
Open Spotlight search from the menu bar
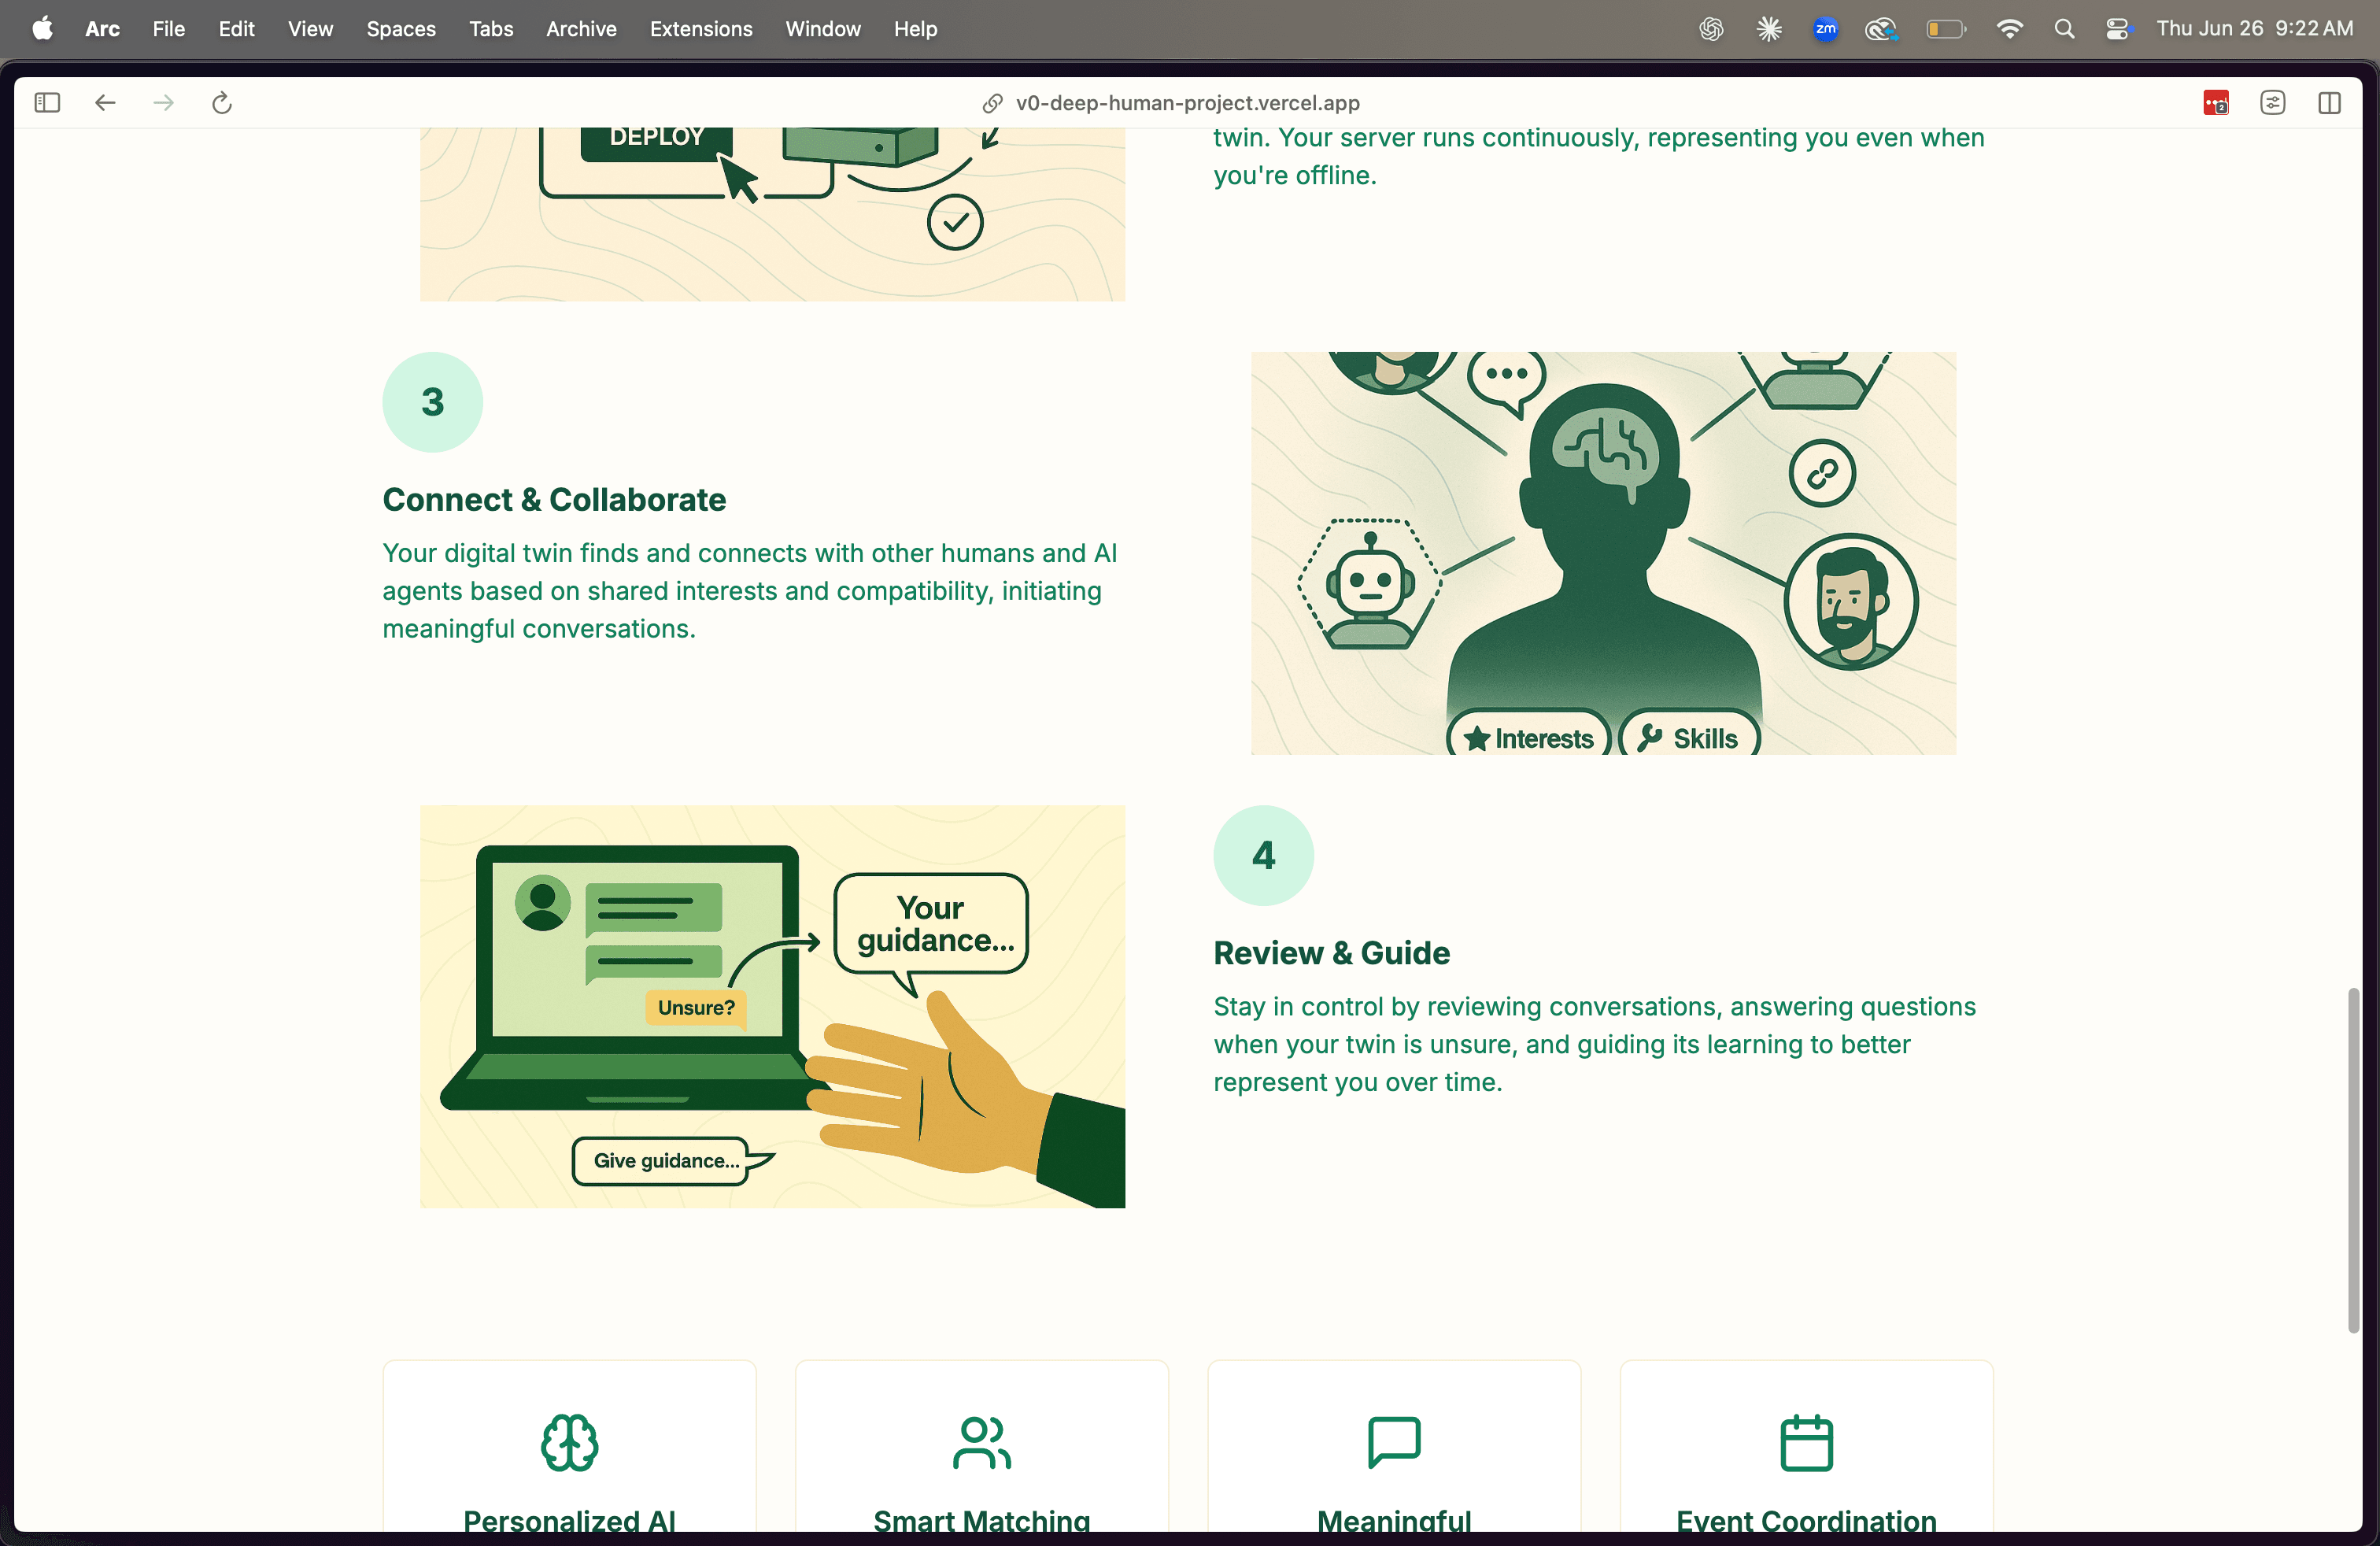2064,28
